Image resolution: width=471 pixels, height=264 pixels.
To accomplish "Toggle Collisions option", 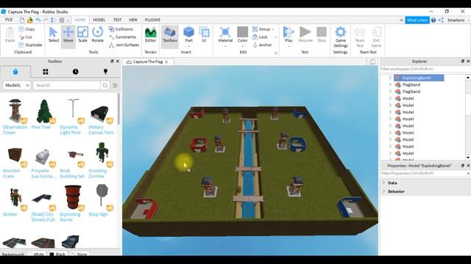I will point(121,29).
